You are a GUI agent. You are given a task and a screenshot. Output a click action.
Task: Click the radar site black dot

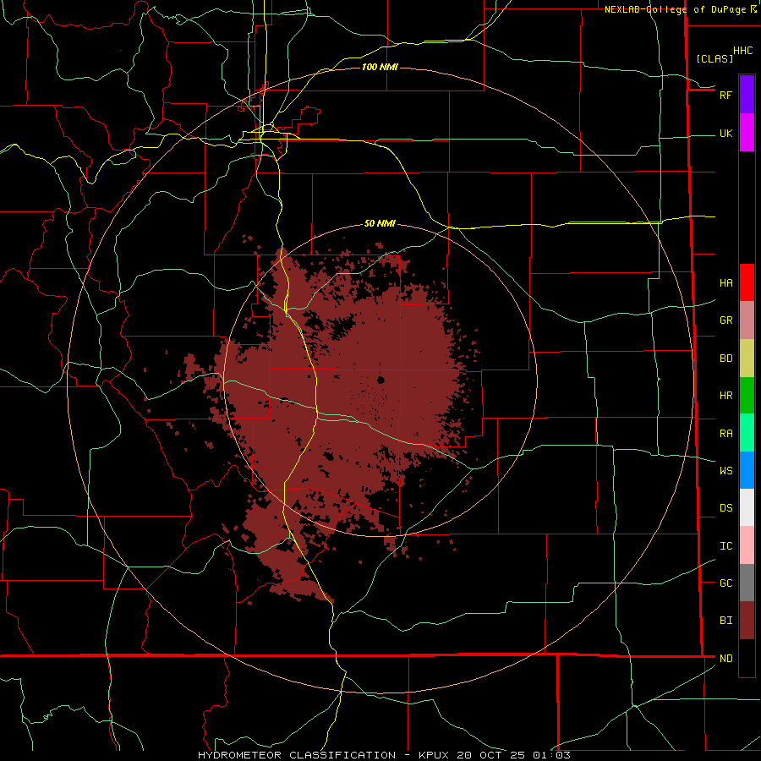click(x=380, y=380)
